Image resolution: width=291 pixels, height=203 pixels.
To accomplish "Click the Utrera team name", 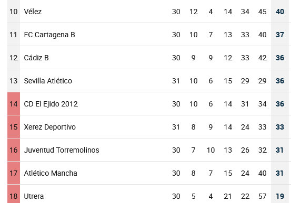I will coord(34,196).
